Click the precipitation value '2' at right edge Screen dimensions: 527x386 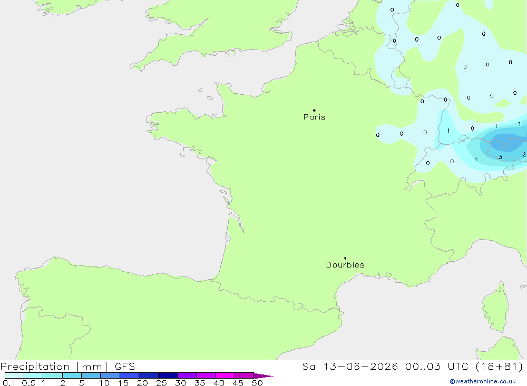click(524, 154)
